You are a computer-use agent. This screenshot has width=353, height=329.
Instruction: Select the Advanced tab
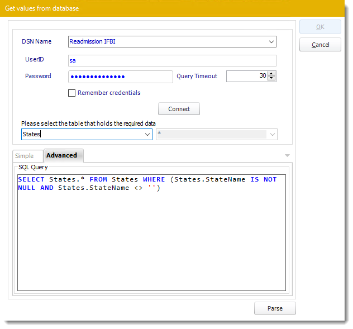[x=63, y=155]
